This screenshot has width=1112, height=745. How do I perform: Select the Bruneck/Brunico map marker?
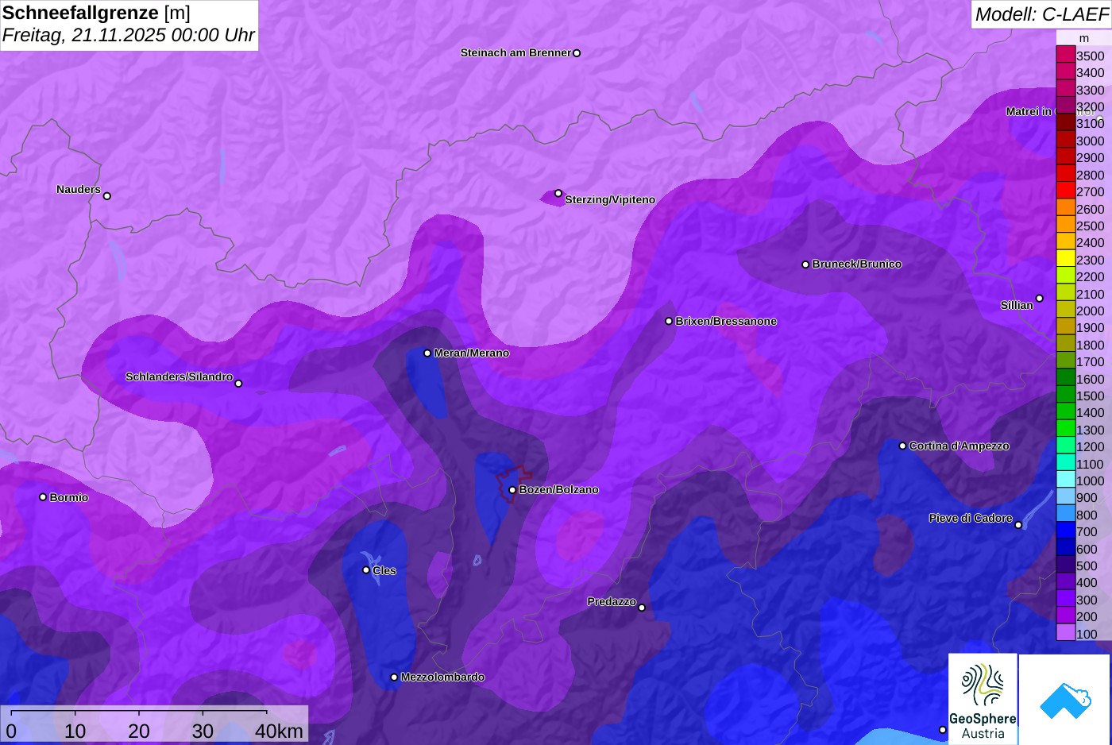click(x=805, y=264)
